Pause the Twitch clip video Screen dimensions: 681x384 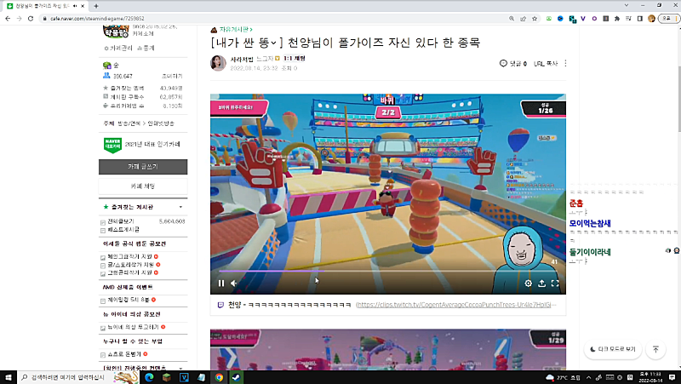click(x=221, y=284)
